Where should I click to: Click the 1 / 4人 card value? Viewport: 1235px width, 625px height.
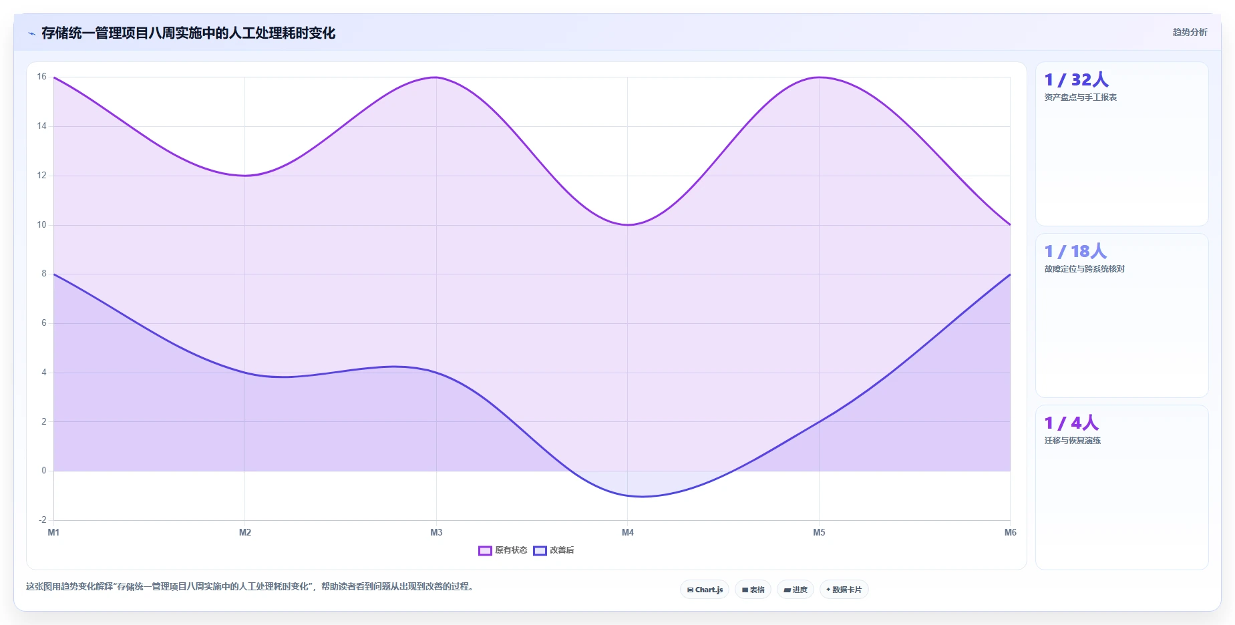(x=1071, y=423)
